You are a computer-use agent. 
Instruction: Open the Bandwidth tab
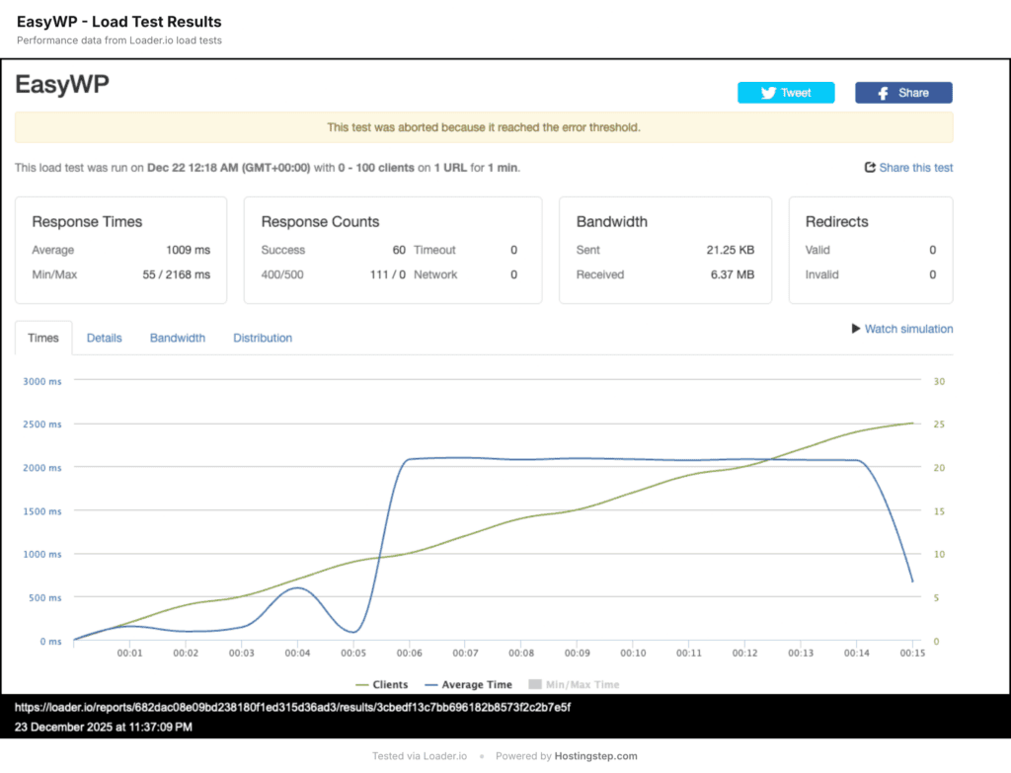pos(178,338)
